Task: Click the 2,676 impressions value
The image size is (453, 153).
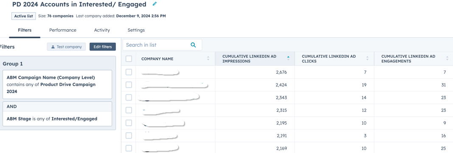Action: 281,72
